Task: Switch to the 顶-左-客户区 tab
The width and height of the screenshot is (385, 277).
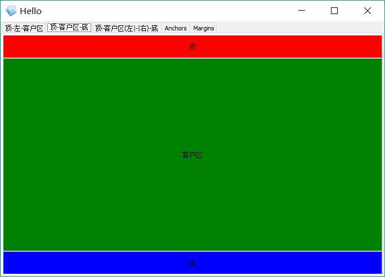Action: pos(24,28)
